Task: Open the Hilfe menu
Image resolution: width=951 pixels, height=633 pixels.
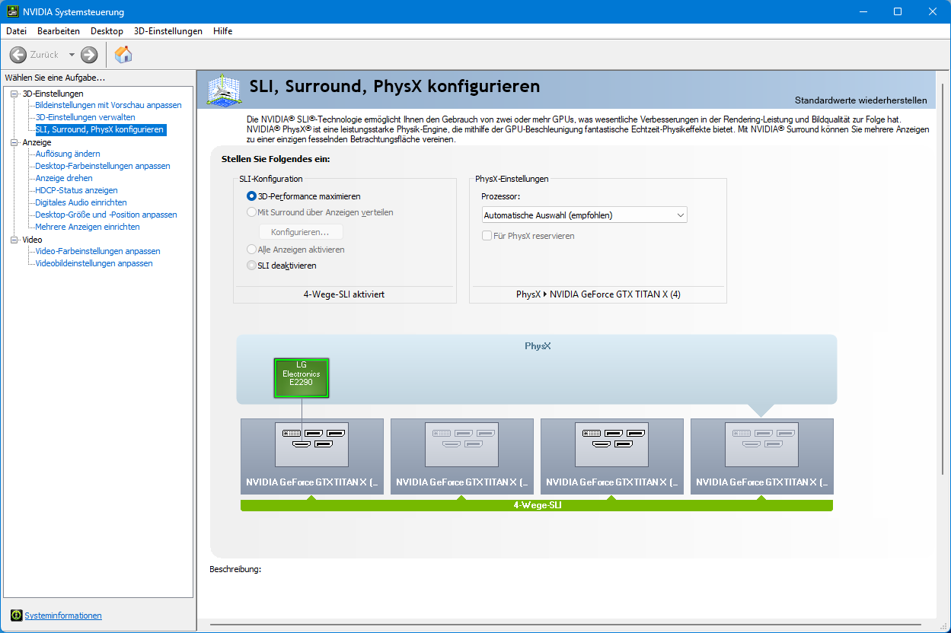Action: coord(223,31)
